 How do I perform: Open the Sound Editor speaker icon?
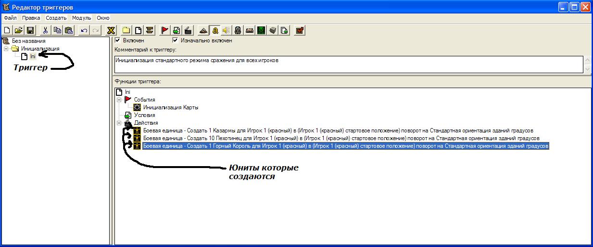(x=226, y=30)
